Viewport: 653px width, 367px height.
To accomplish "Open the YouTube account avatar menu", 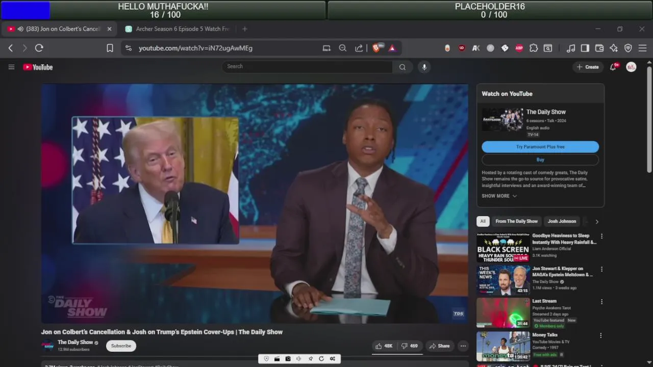I will point(631,67).
